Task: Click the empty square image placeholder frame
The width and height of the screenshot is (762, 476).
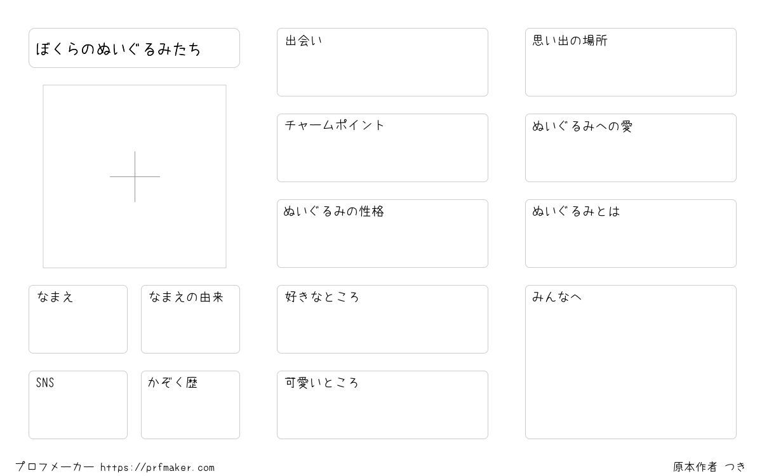Action: (135, 176)
